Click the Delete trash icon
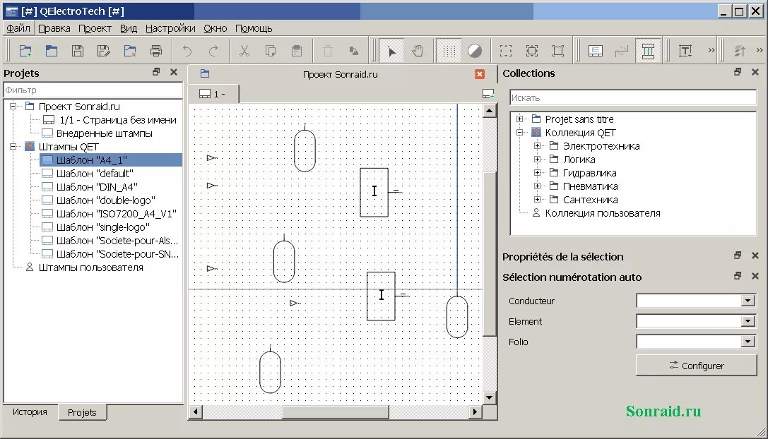The height and width of the screenshot is (439, 768). tap(328, 51)
